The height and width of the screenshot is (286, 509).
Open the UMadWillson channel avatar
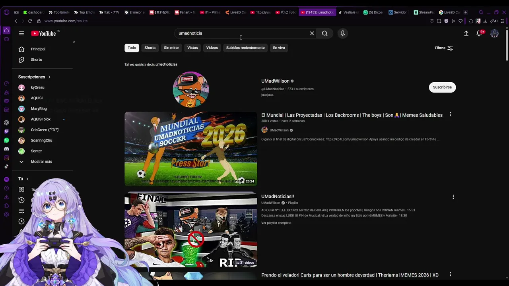[191, 89]
